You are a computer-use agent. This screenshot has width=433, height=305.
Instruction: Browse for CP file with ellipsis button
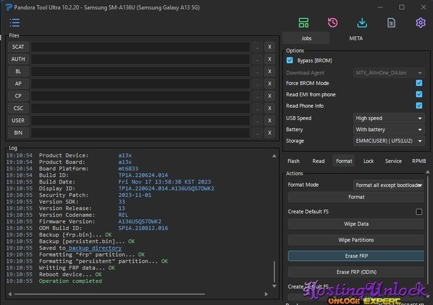coord(257,96)
